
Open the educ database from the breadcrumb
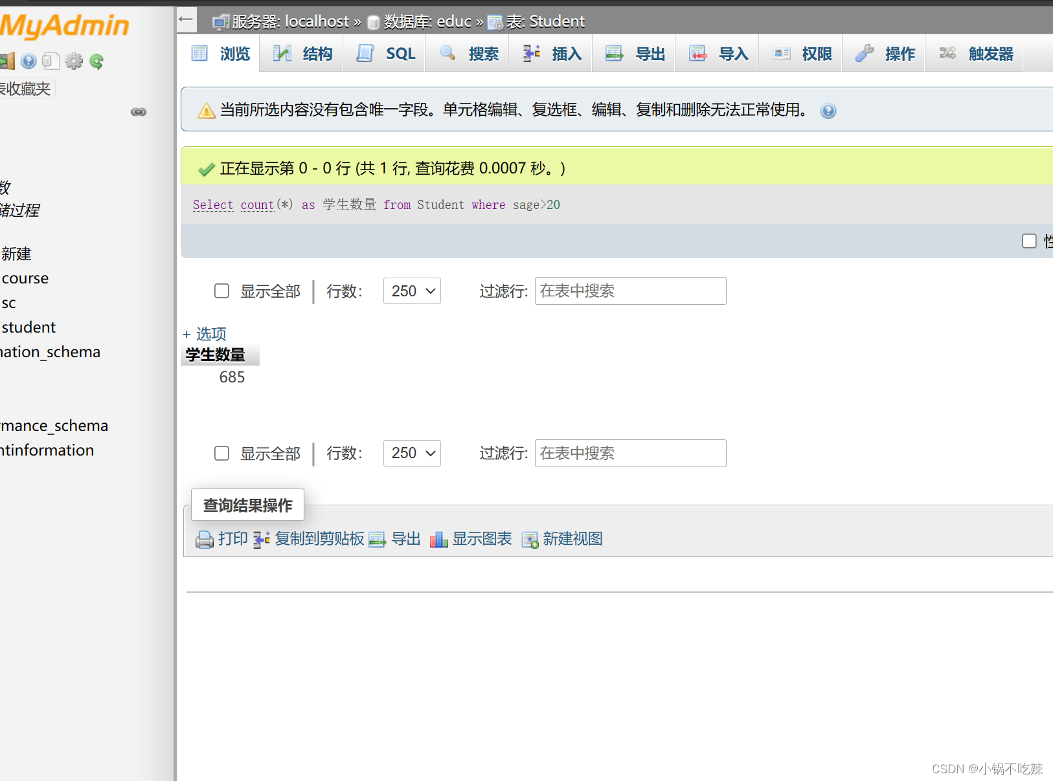click(454, 21)
